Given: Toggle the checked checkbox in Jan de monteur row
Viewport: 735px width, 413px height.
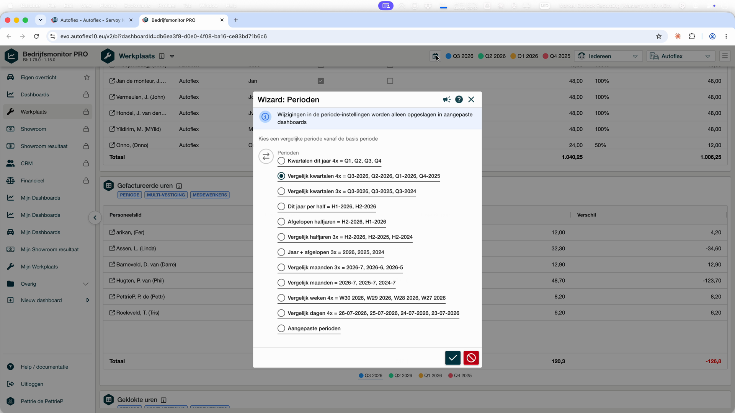Looking at the screenshot, I should 321,81.
